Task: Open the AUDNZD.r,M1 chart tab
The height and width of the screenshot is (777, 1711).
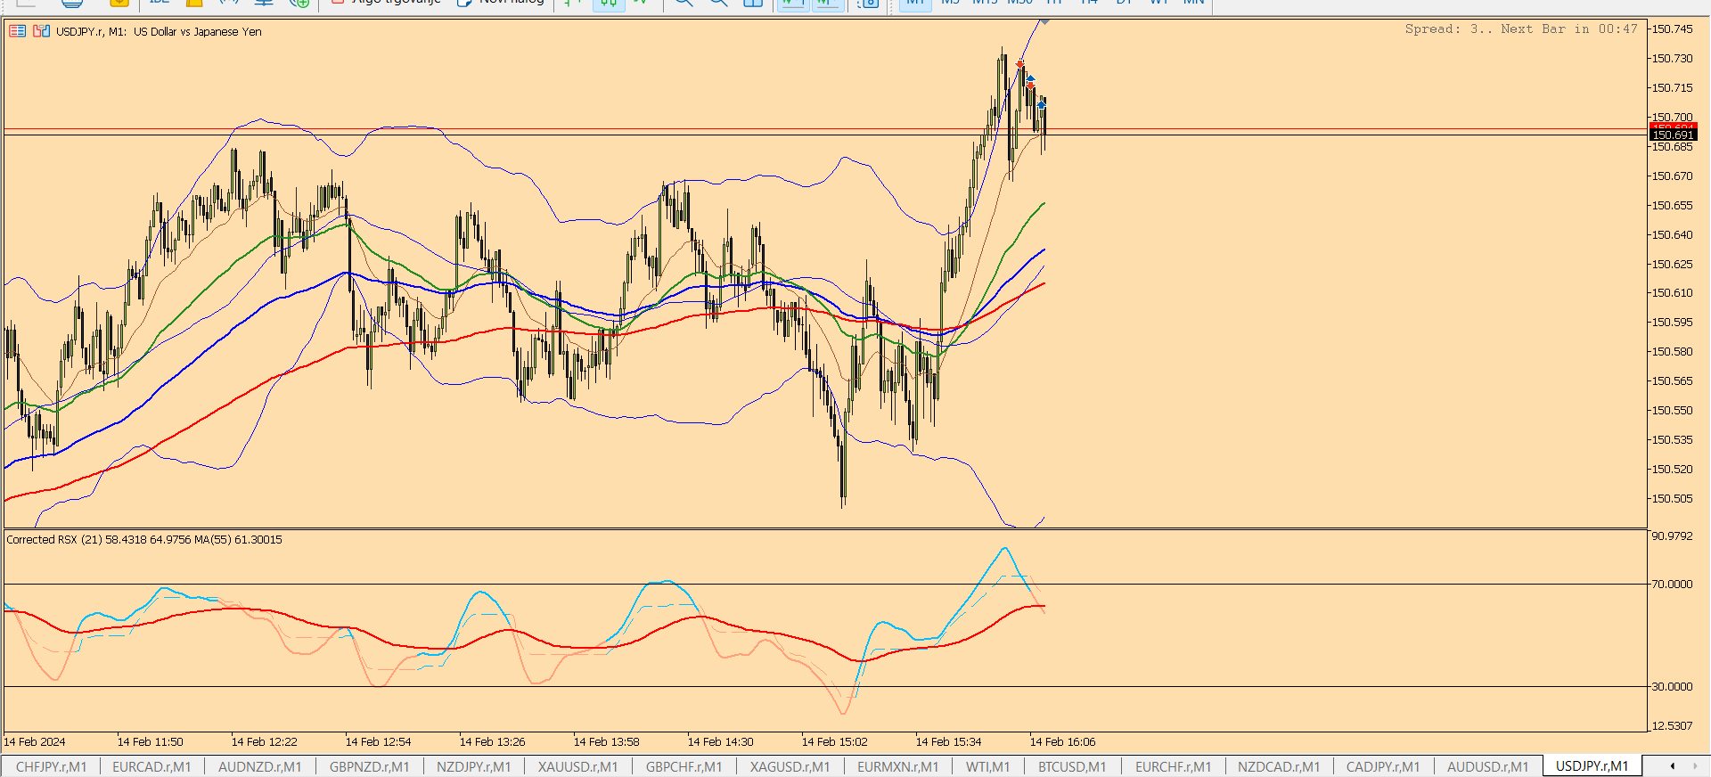Action: 260,766
